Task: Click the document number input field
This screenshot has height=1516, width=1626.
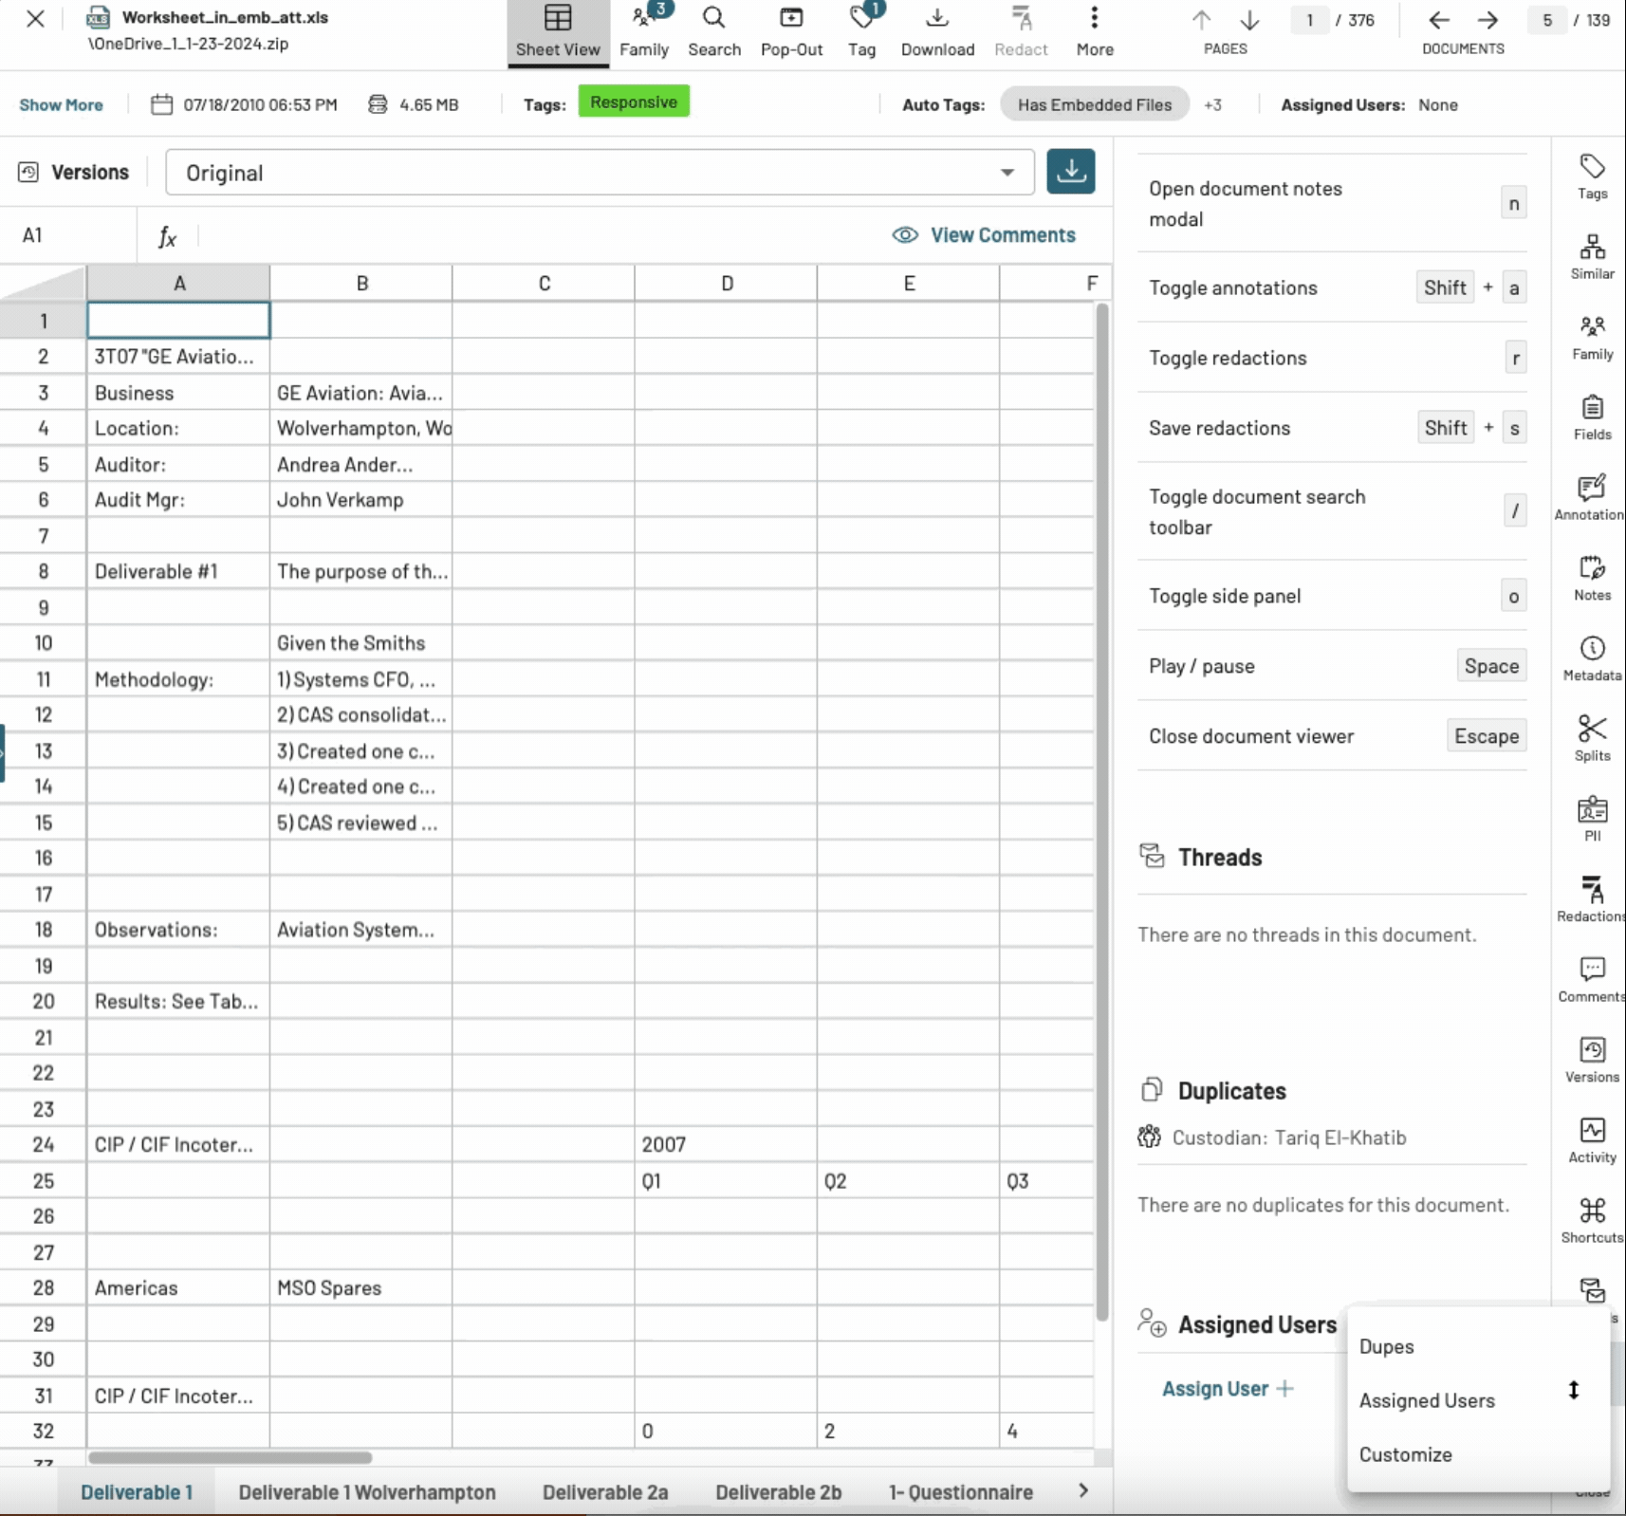Action: click(1547, 20)
